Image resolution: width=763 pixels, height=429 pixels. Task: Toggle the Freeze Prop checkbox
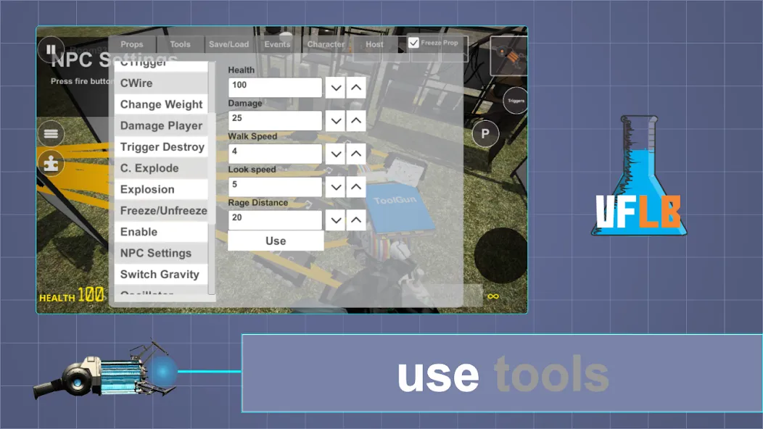(x=414, y=43)
